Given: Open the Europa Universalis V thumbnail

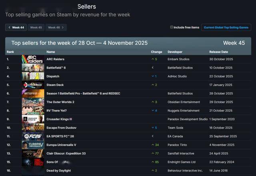Looking at the screenshot, I should 33,145.
